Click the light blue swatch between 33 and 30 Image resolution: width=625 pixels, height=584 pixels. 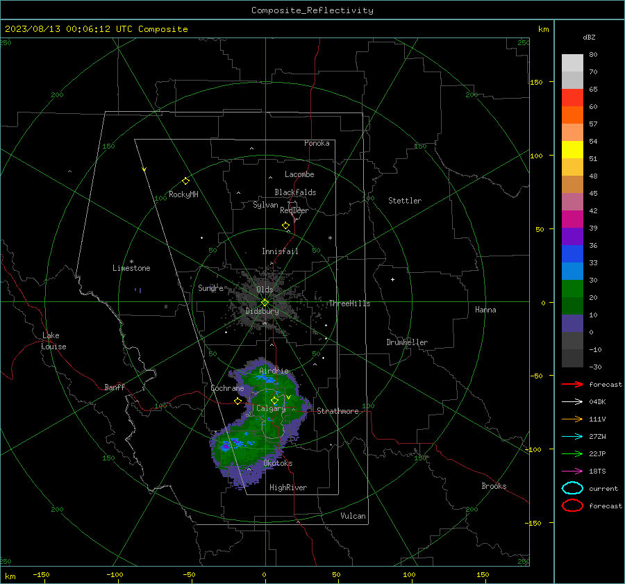click(572, 272)
